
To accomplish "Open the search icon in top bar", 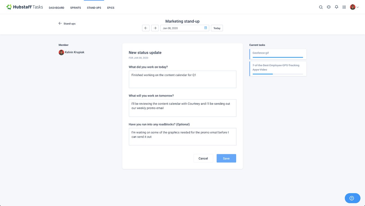I will (321, 7).
